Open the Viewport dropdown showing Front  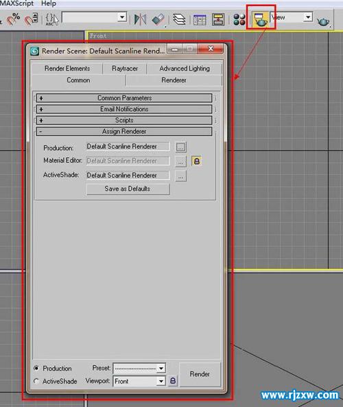139,381
